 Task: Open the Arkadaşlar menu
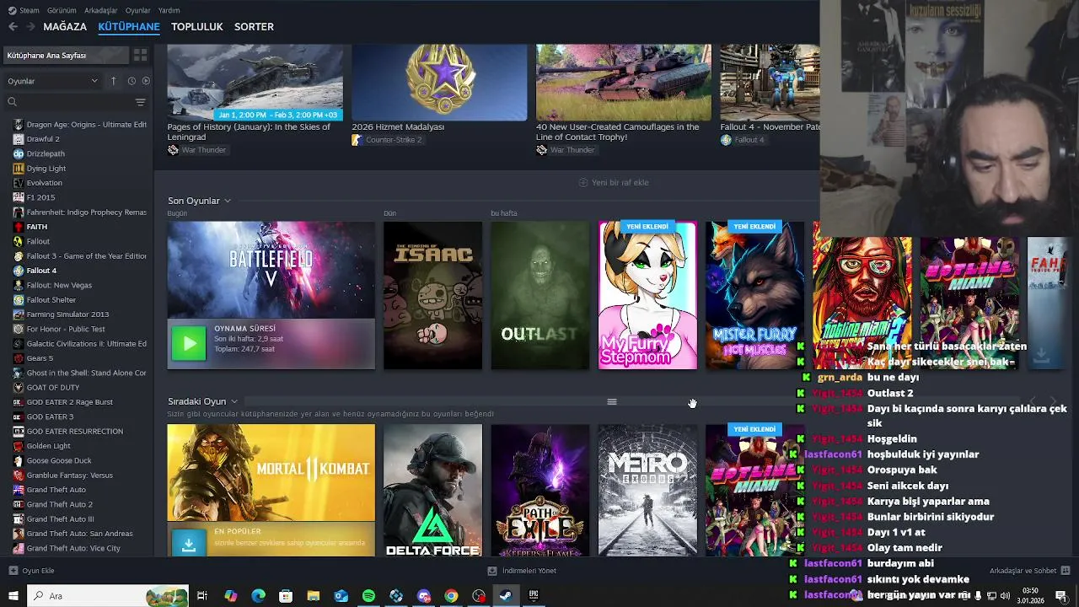point(101,10)
